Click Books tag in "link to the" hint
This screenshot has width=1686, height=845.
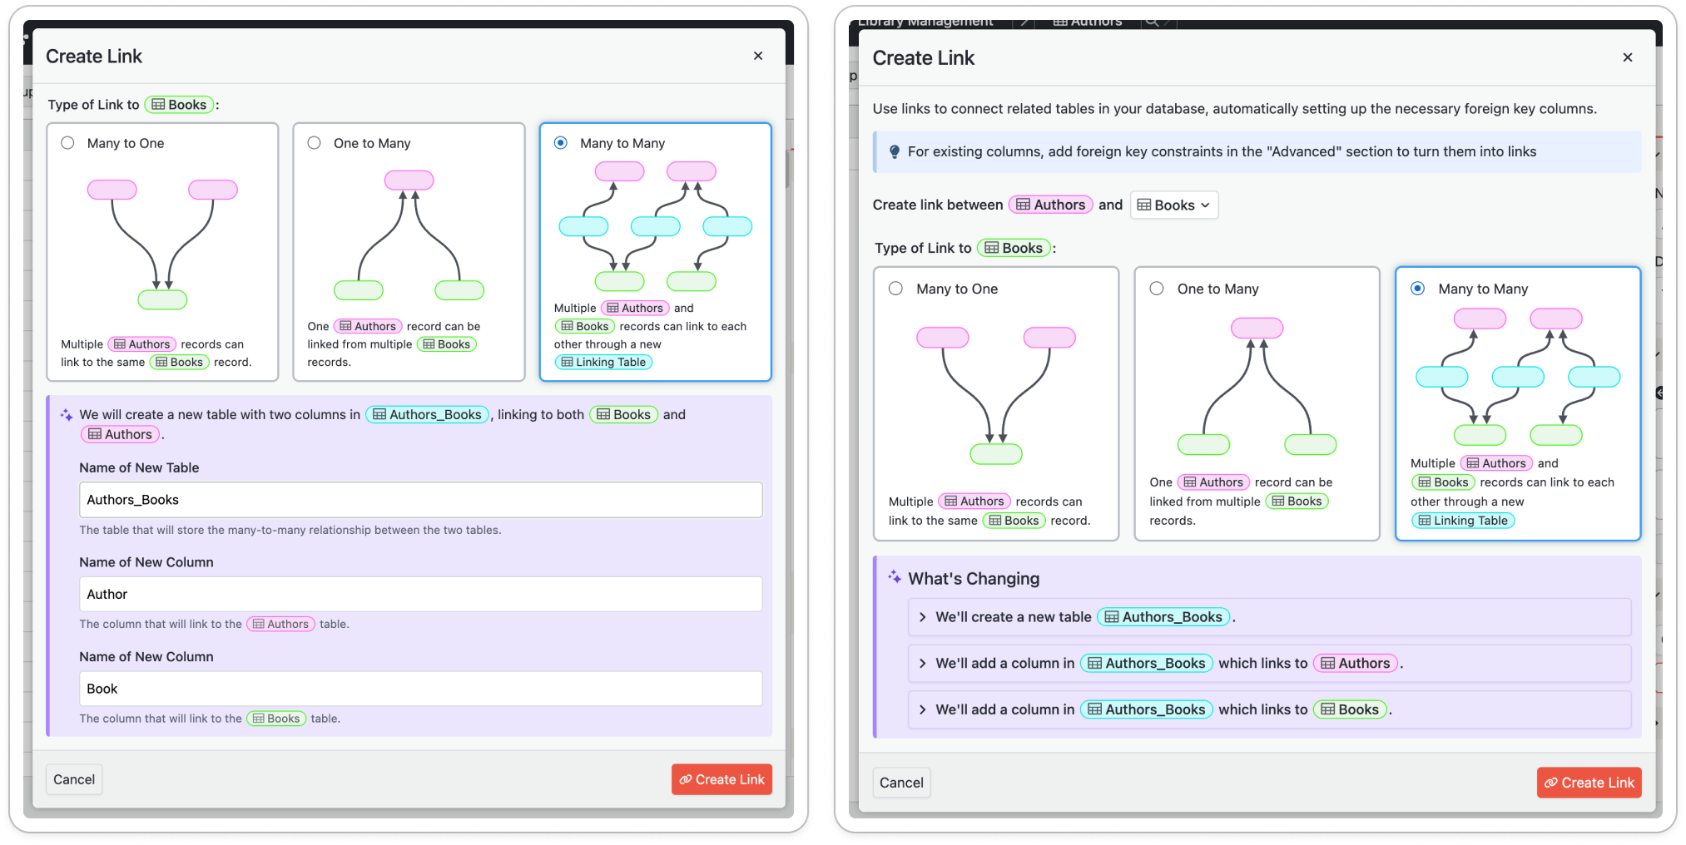(x=276, y=719)
